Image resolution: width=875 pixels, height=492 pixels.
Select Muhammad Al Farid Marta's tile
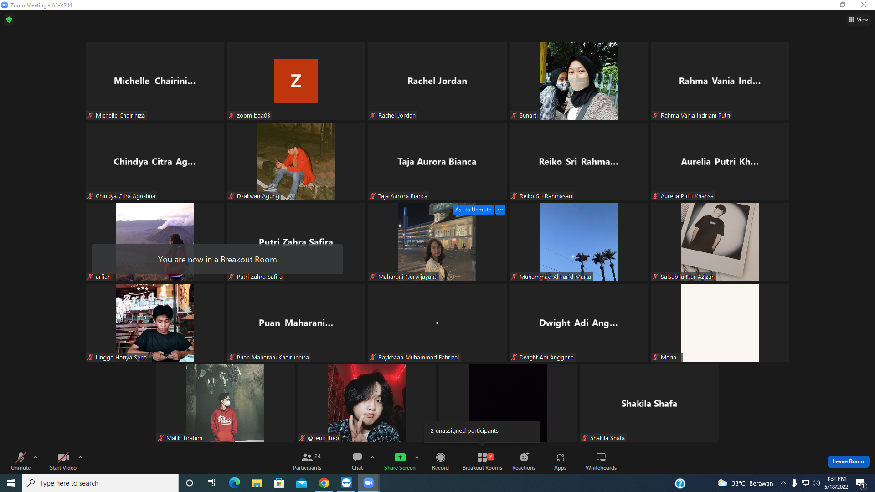click(x=579, y=242)
